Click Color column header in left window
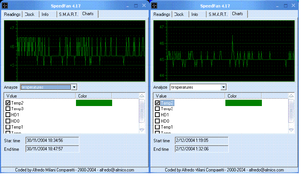The image size is (308, 191). pyautogui.click(x=94, y=96)
